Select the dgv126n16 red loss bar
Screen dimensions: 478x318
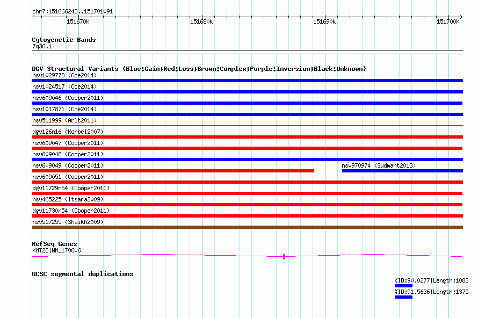[247, 137]
